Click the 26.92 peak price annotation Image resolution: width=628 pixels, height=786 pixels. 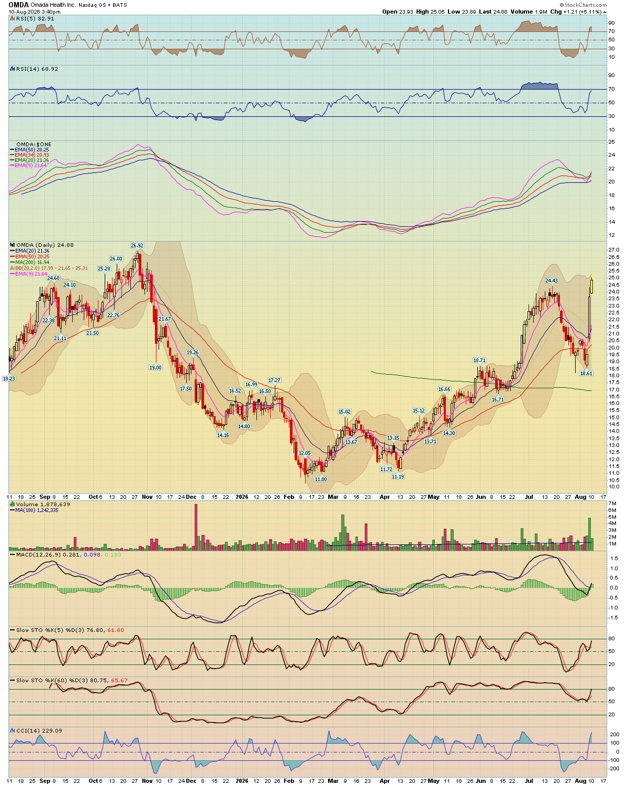[137, 245]
